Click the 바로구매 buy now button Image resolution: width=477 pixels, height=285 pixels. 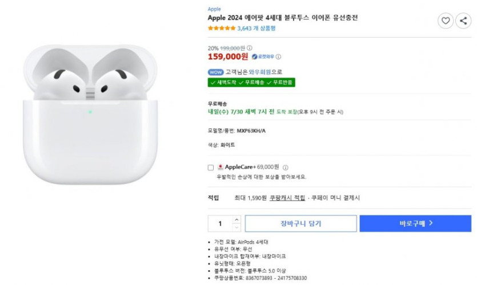(415, 223)
